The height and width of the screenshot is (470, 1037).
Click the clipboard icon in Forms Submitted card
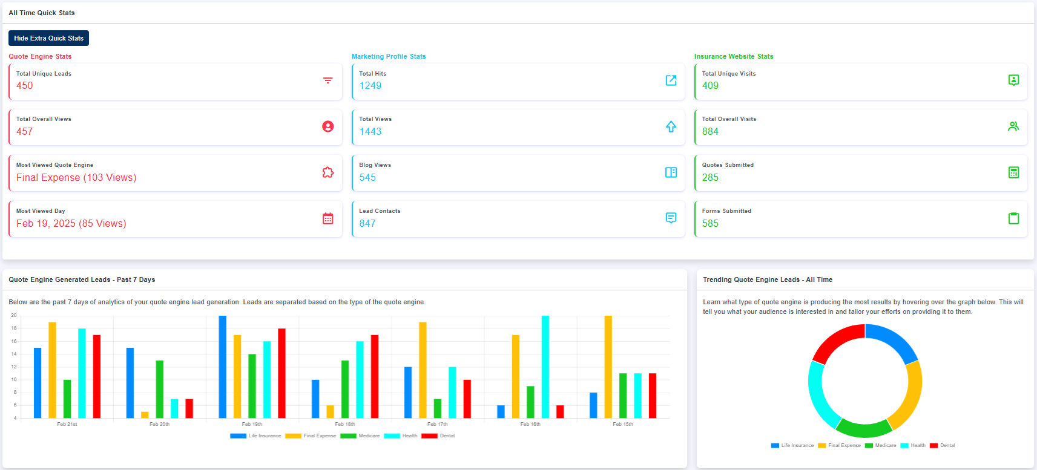point(1013,218)
